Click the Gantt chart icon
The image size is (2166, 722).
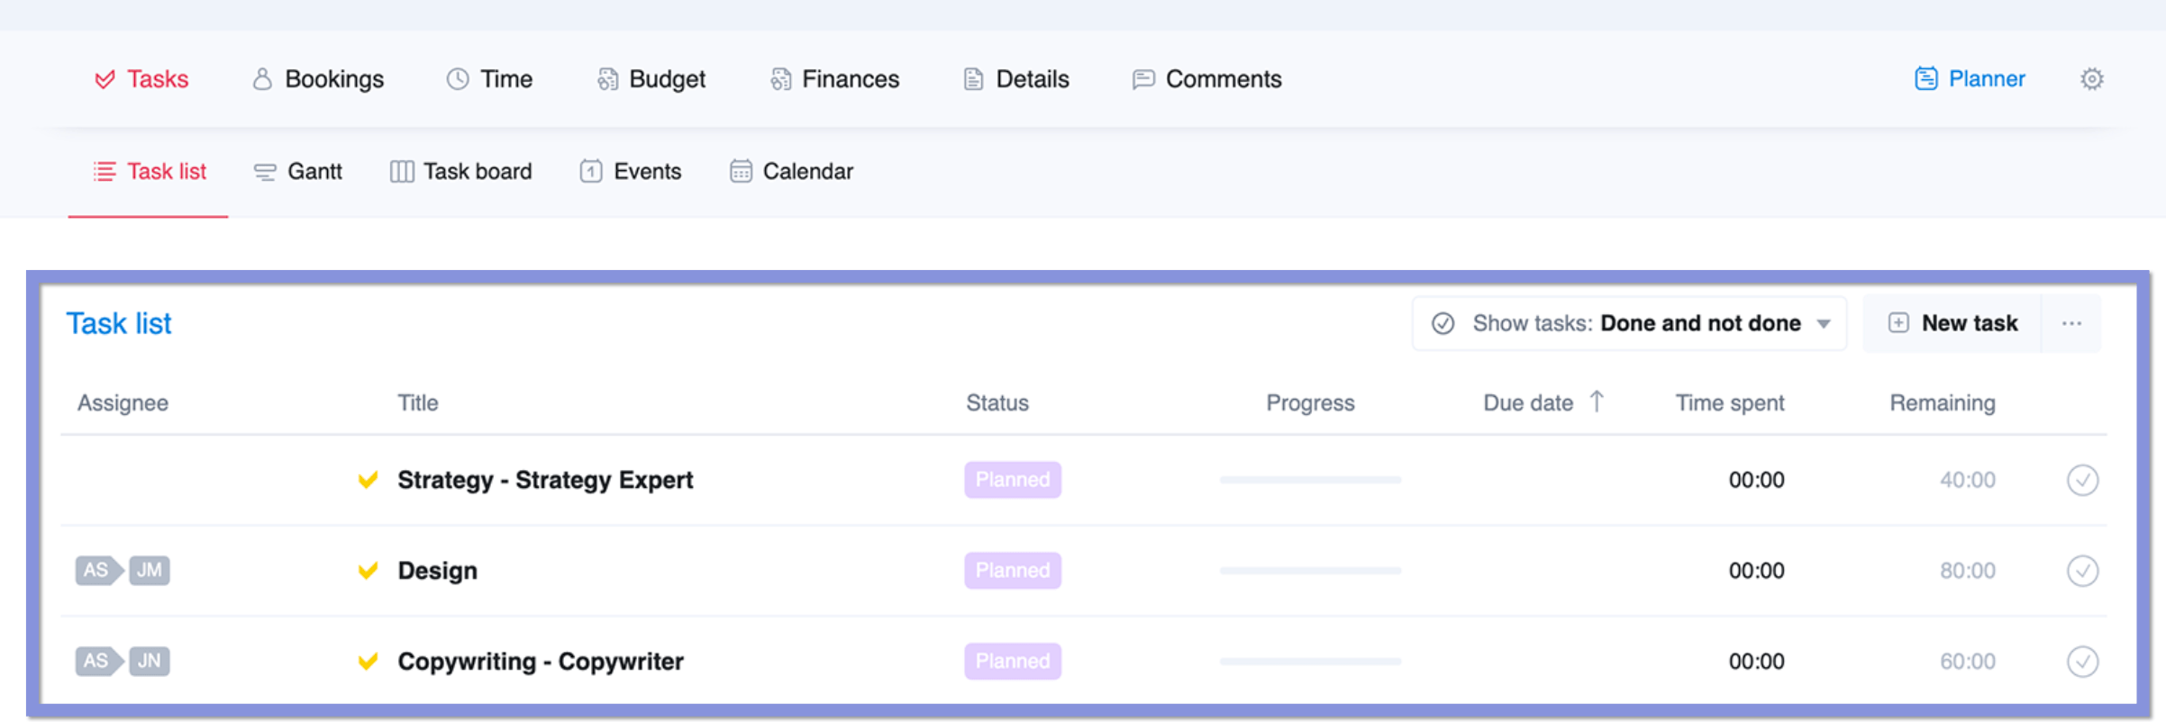265,172
